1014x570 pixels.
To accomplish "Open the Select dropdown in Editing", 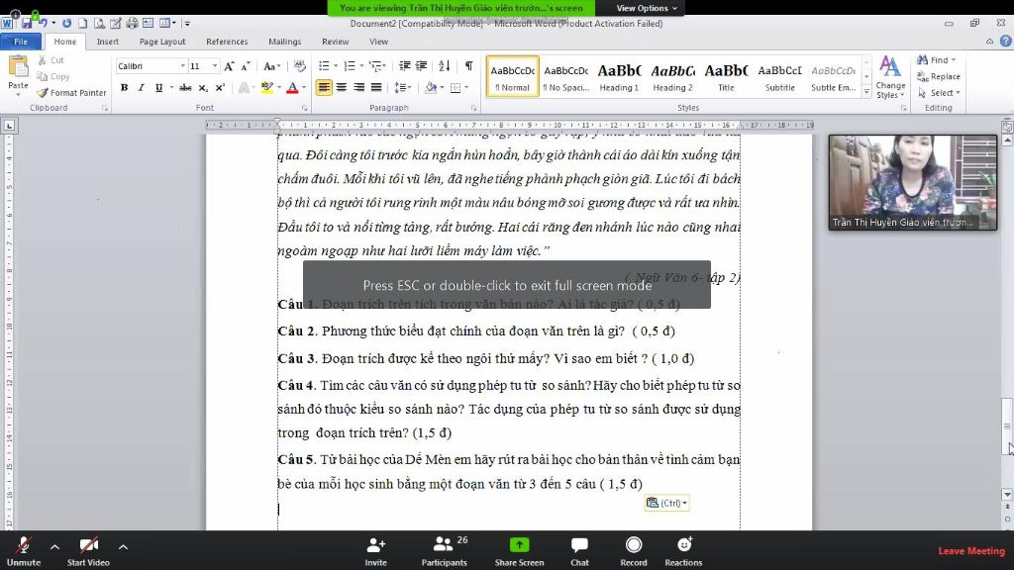I will pos(939,92).
